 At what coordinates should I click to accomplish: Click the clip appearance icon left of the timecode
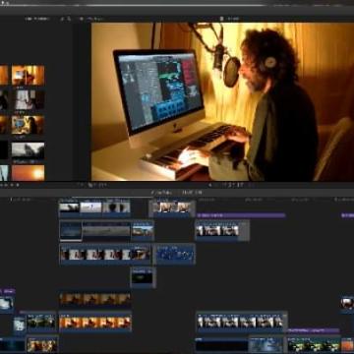[x=209, y=185]
